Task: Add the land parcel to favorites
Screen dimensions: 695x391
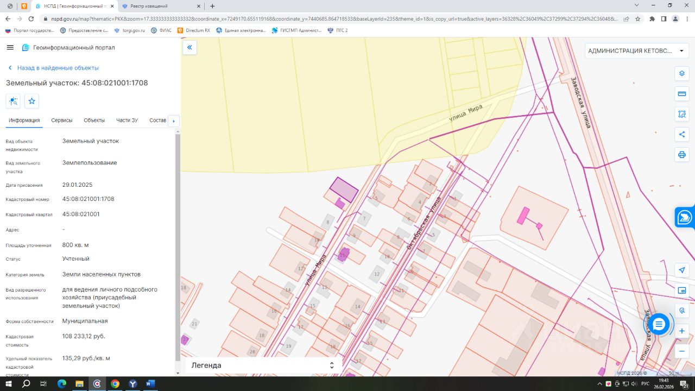Action: pos(32,101)
